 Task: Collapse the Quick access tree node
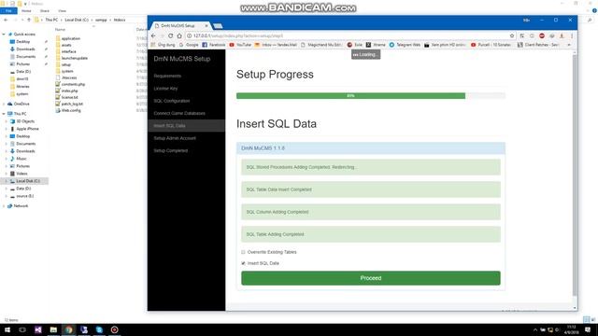4,35
